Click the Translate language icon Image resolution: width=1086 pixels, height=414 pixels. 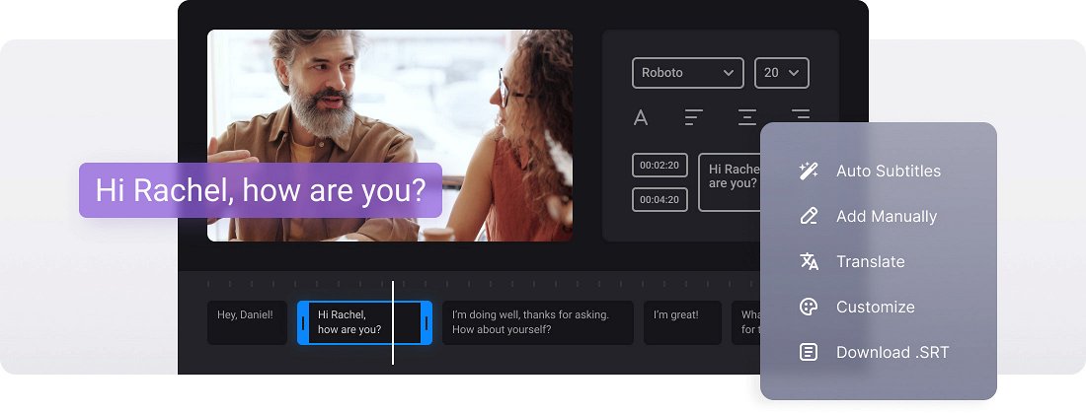[x=809, y=261]
